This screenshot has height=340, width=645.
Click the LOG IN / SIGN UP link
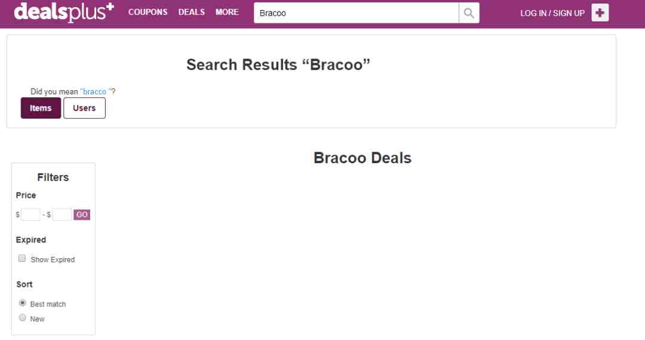click(552, 13)
